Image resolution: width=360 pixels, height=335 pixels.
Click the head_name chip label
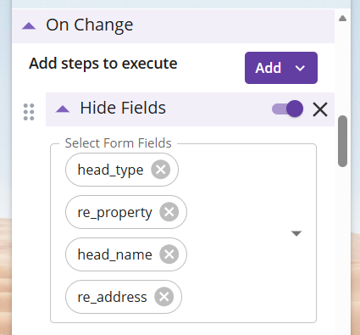(114, 254)
